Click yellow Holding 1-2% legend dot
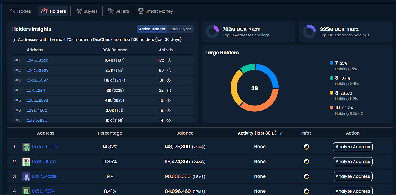This screenshot has height=195, width=396. 331,93
